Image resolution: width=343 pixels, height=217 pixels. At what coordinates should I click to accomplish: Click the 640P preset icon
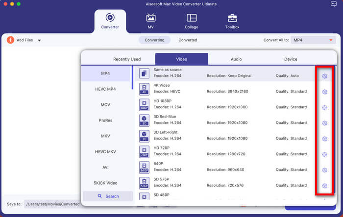(144, 168)
